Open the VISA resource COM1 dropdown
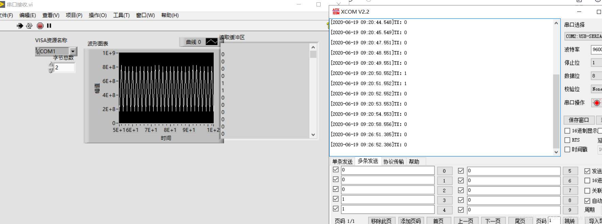Viewport: 602px width, 224px height. pyautogui.click(x=73, y=51)
